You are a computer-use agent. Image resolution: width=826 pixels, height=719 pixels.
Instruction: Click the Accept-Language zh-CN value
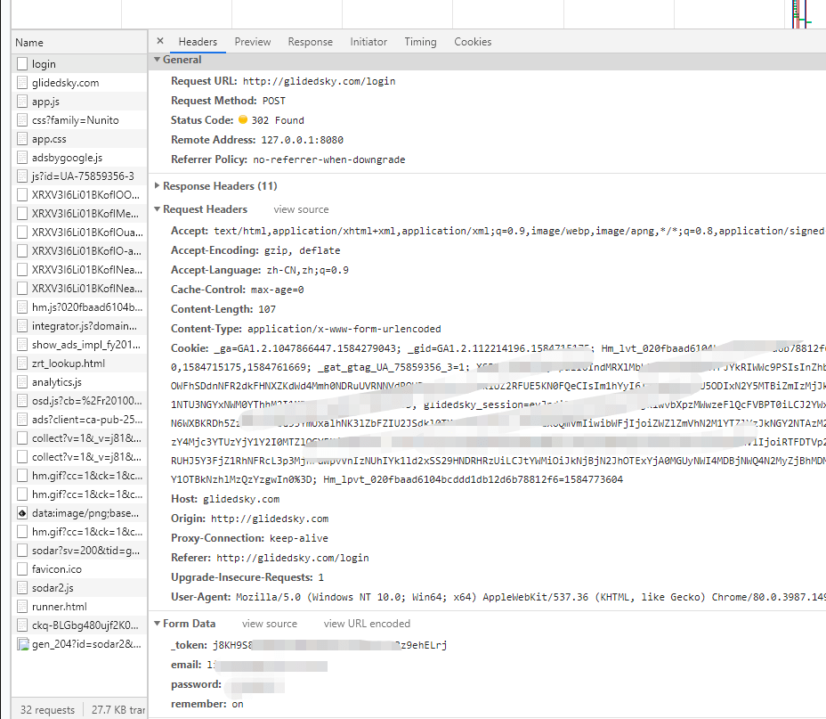pos(308,270)
